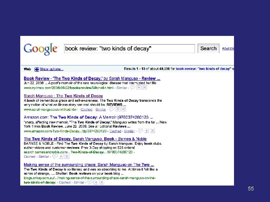Click comment bubble icon on amazon.com result

tap(141, 131)
